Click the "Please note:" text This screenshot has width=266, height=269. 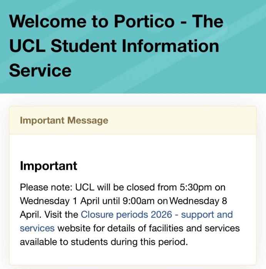pyautogui.click(x=45, y=187)
